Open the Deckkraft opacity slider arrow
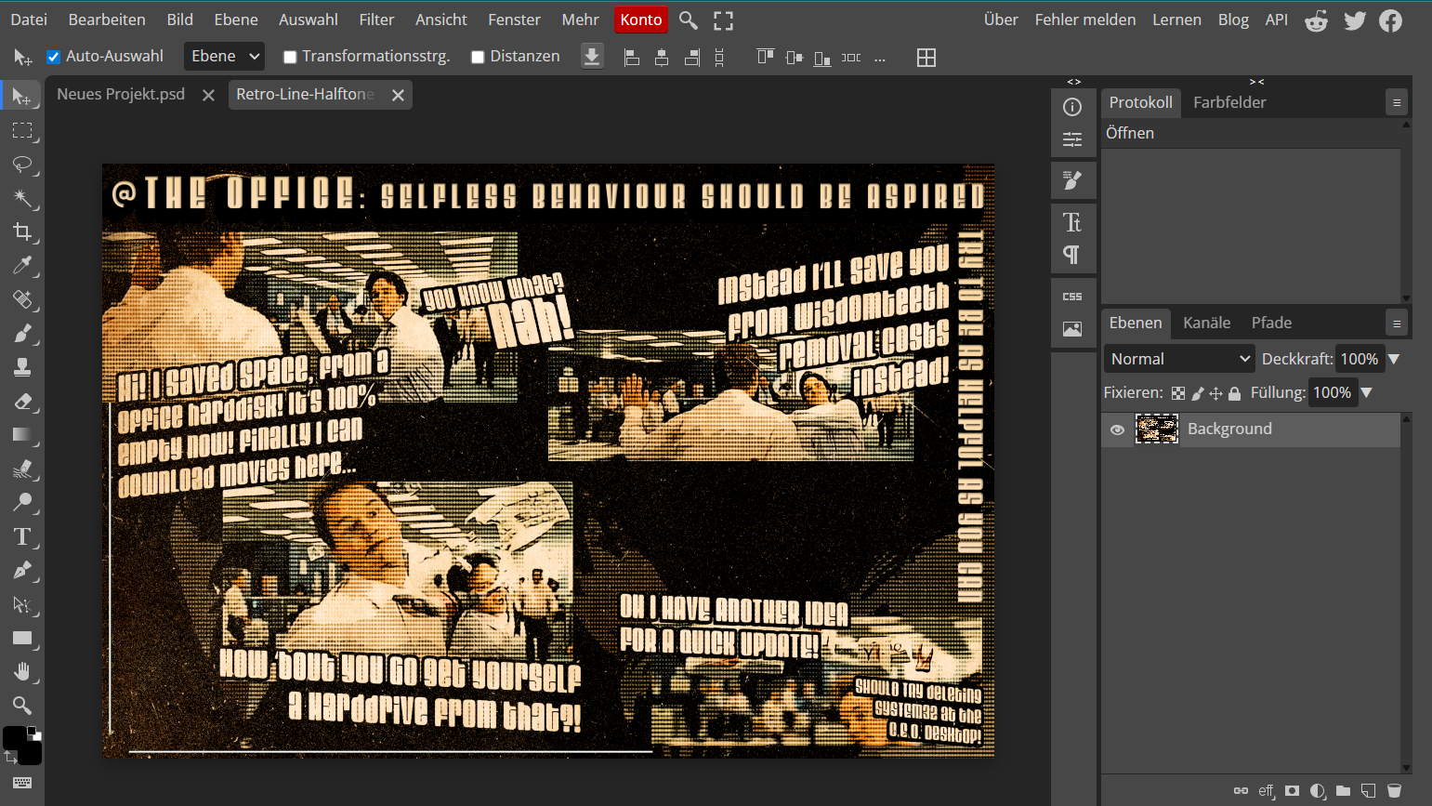1432x806 pixels. coord(1394,359)
